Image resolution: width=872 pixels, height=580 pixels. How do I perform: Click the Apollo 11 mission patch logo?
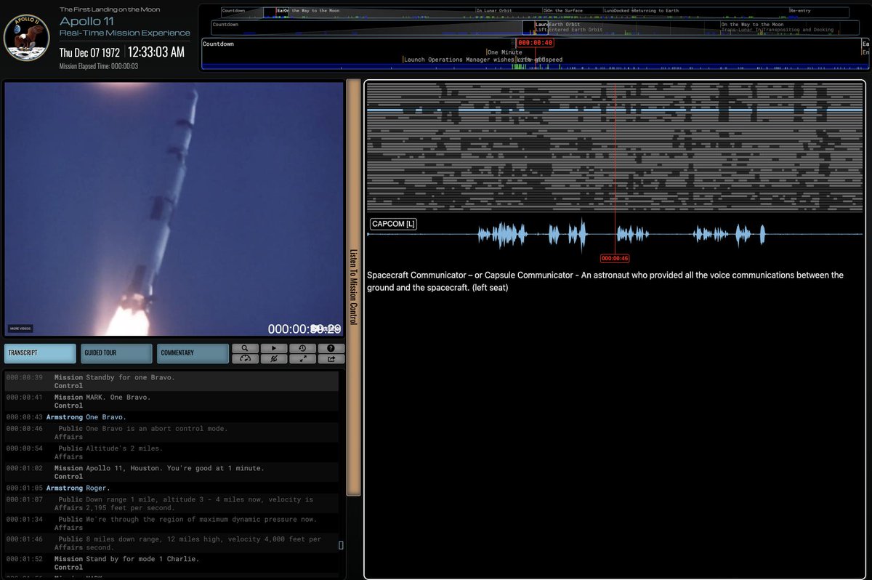28,39
